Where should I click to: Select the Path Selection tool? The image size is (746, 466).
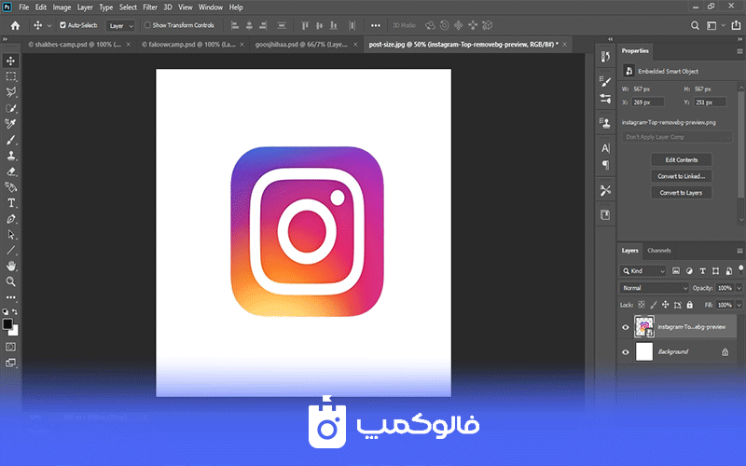point(10,235)
